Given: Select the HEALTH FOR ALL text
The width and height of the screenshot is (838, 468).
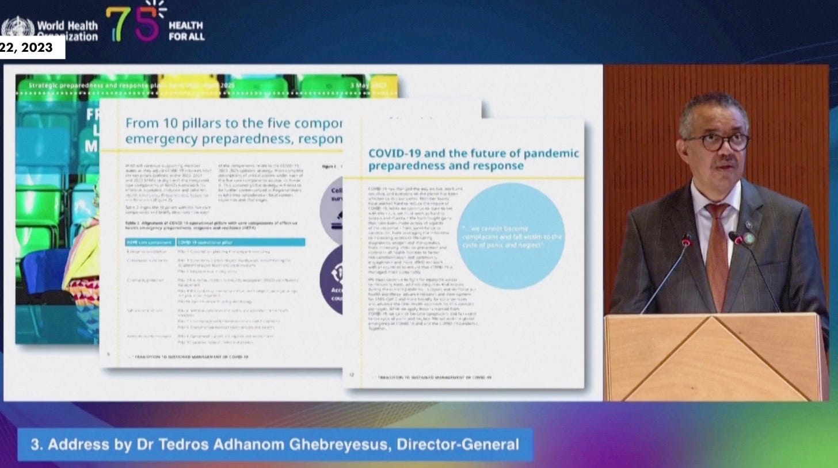Looking at the screenshot, I should (x=186, y=31).
